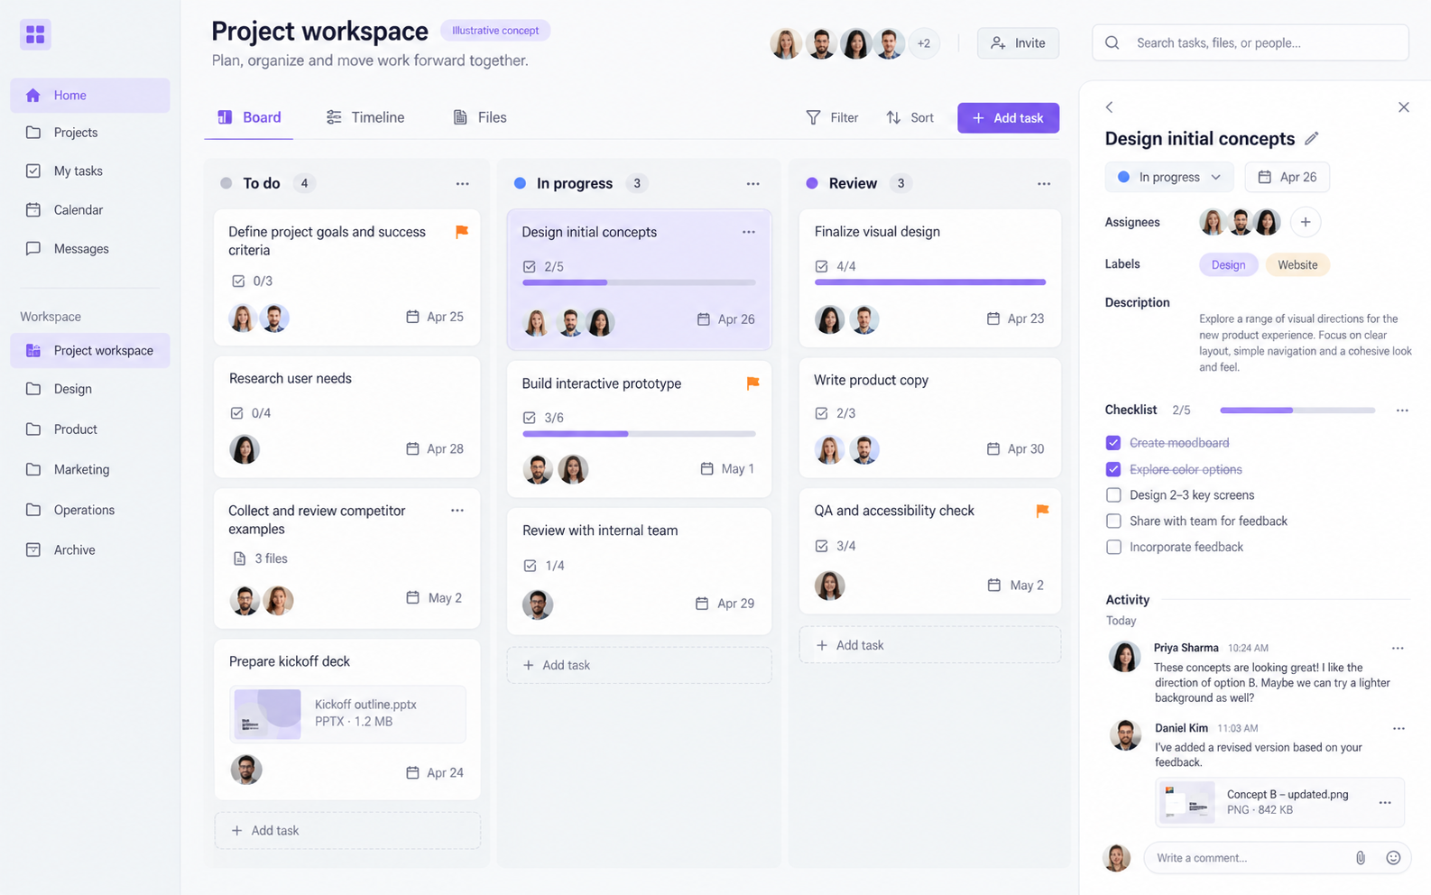The height and width of the screenshot is (895, 1431).
Task: Check Design 2–3 key screens item
Action: [1113, 495]
